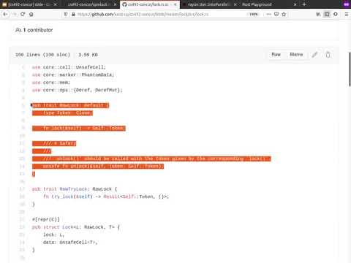This screenshot has width=351, height=263.
Task: Click the lines and sloc count text
Action: (x=42, y=55)
